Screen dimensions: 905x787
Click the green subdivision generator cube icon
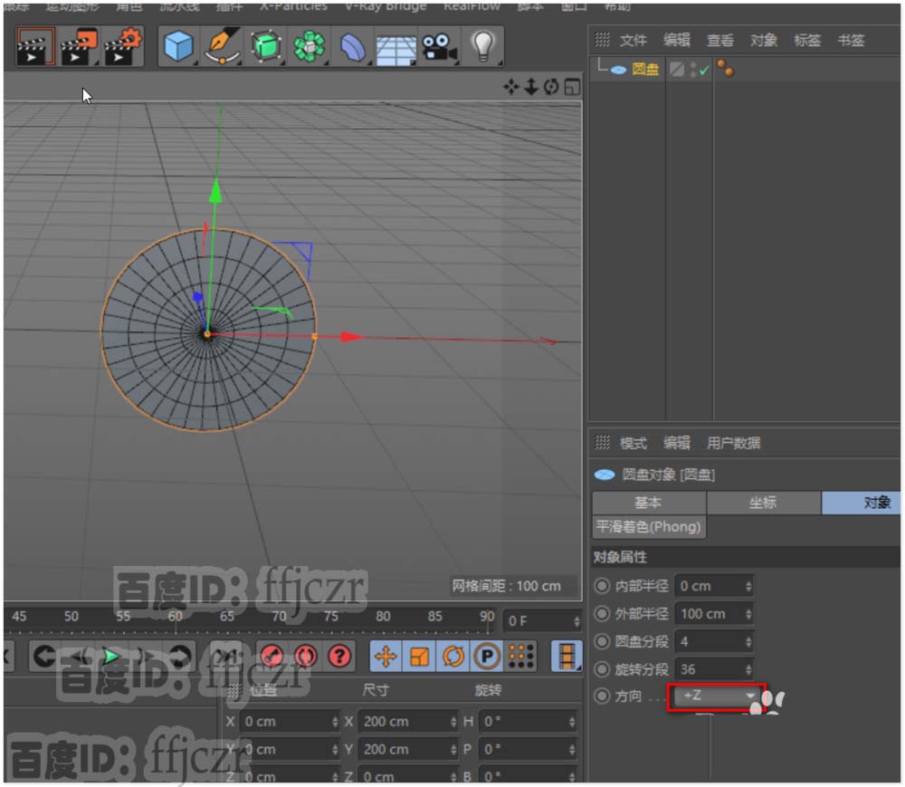265,46
